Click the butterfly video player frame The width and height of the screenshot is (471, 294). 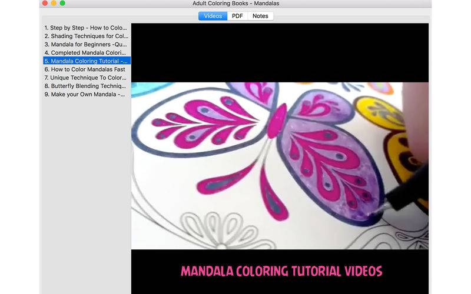tap(280, 166)
